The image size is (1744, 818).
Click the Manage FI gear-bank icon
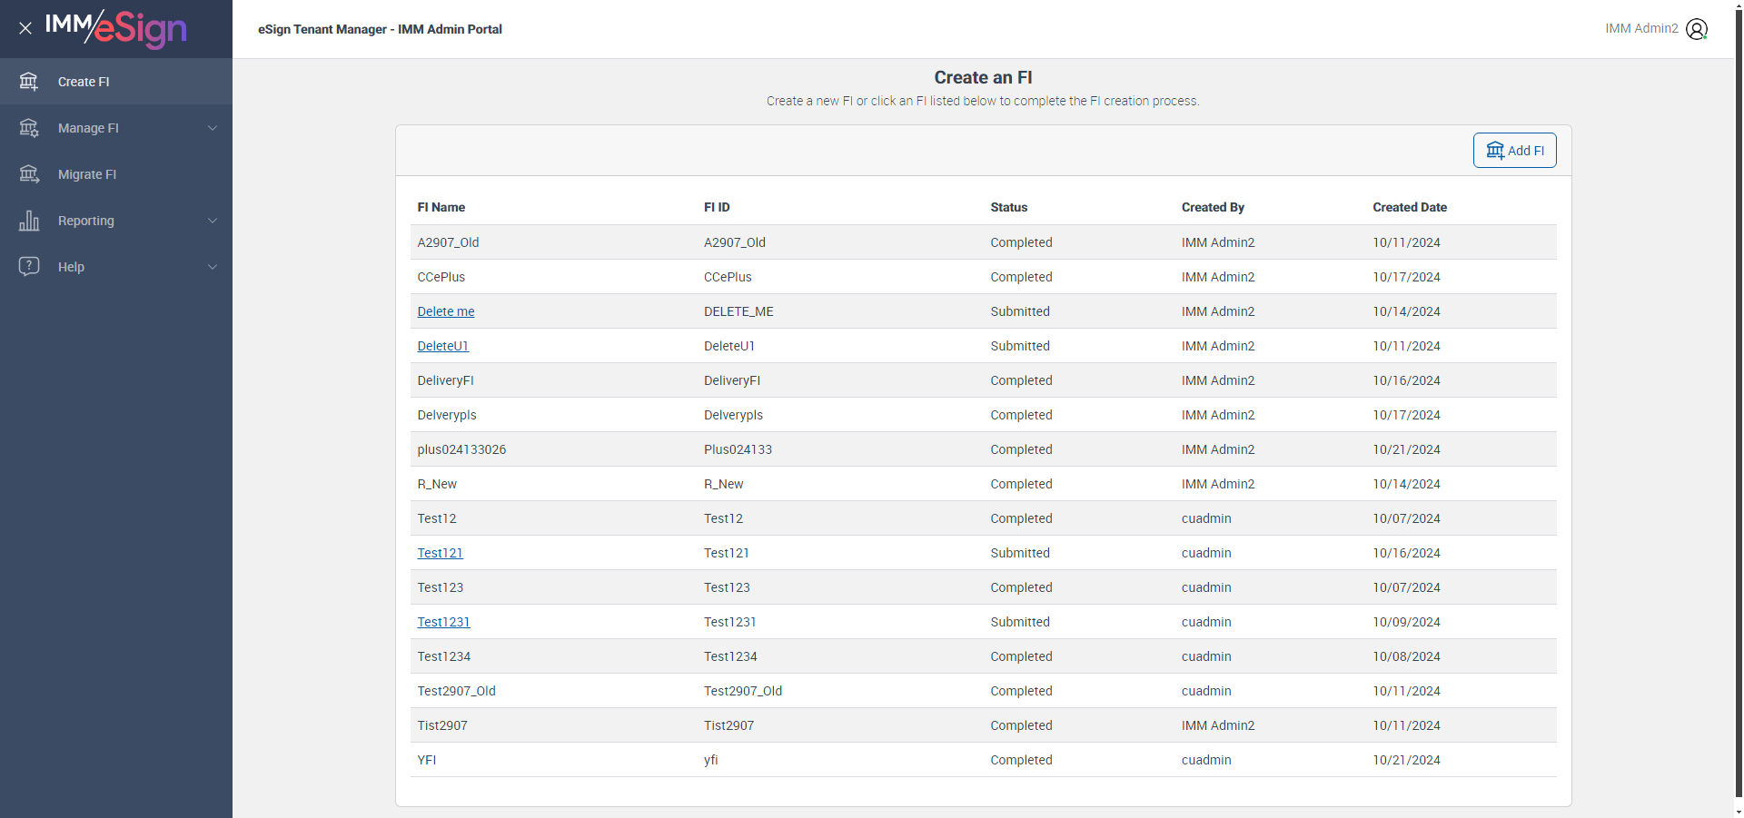click(x=29, y=128)
